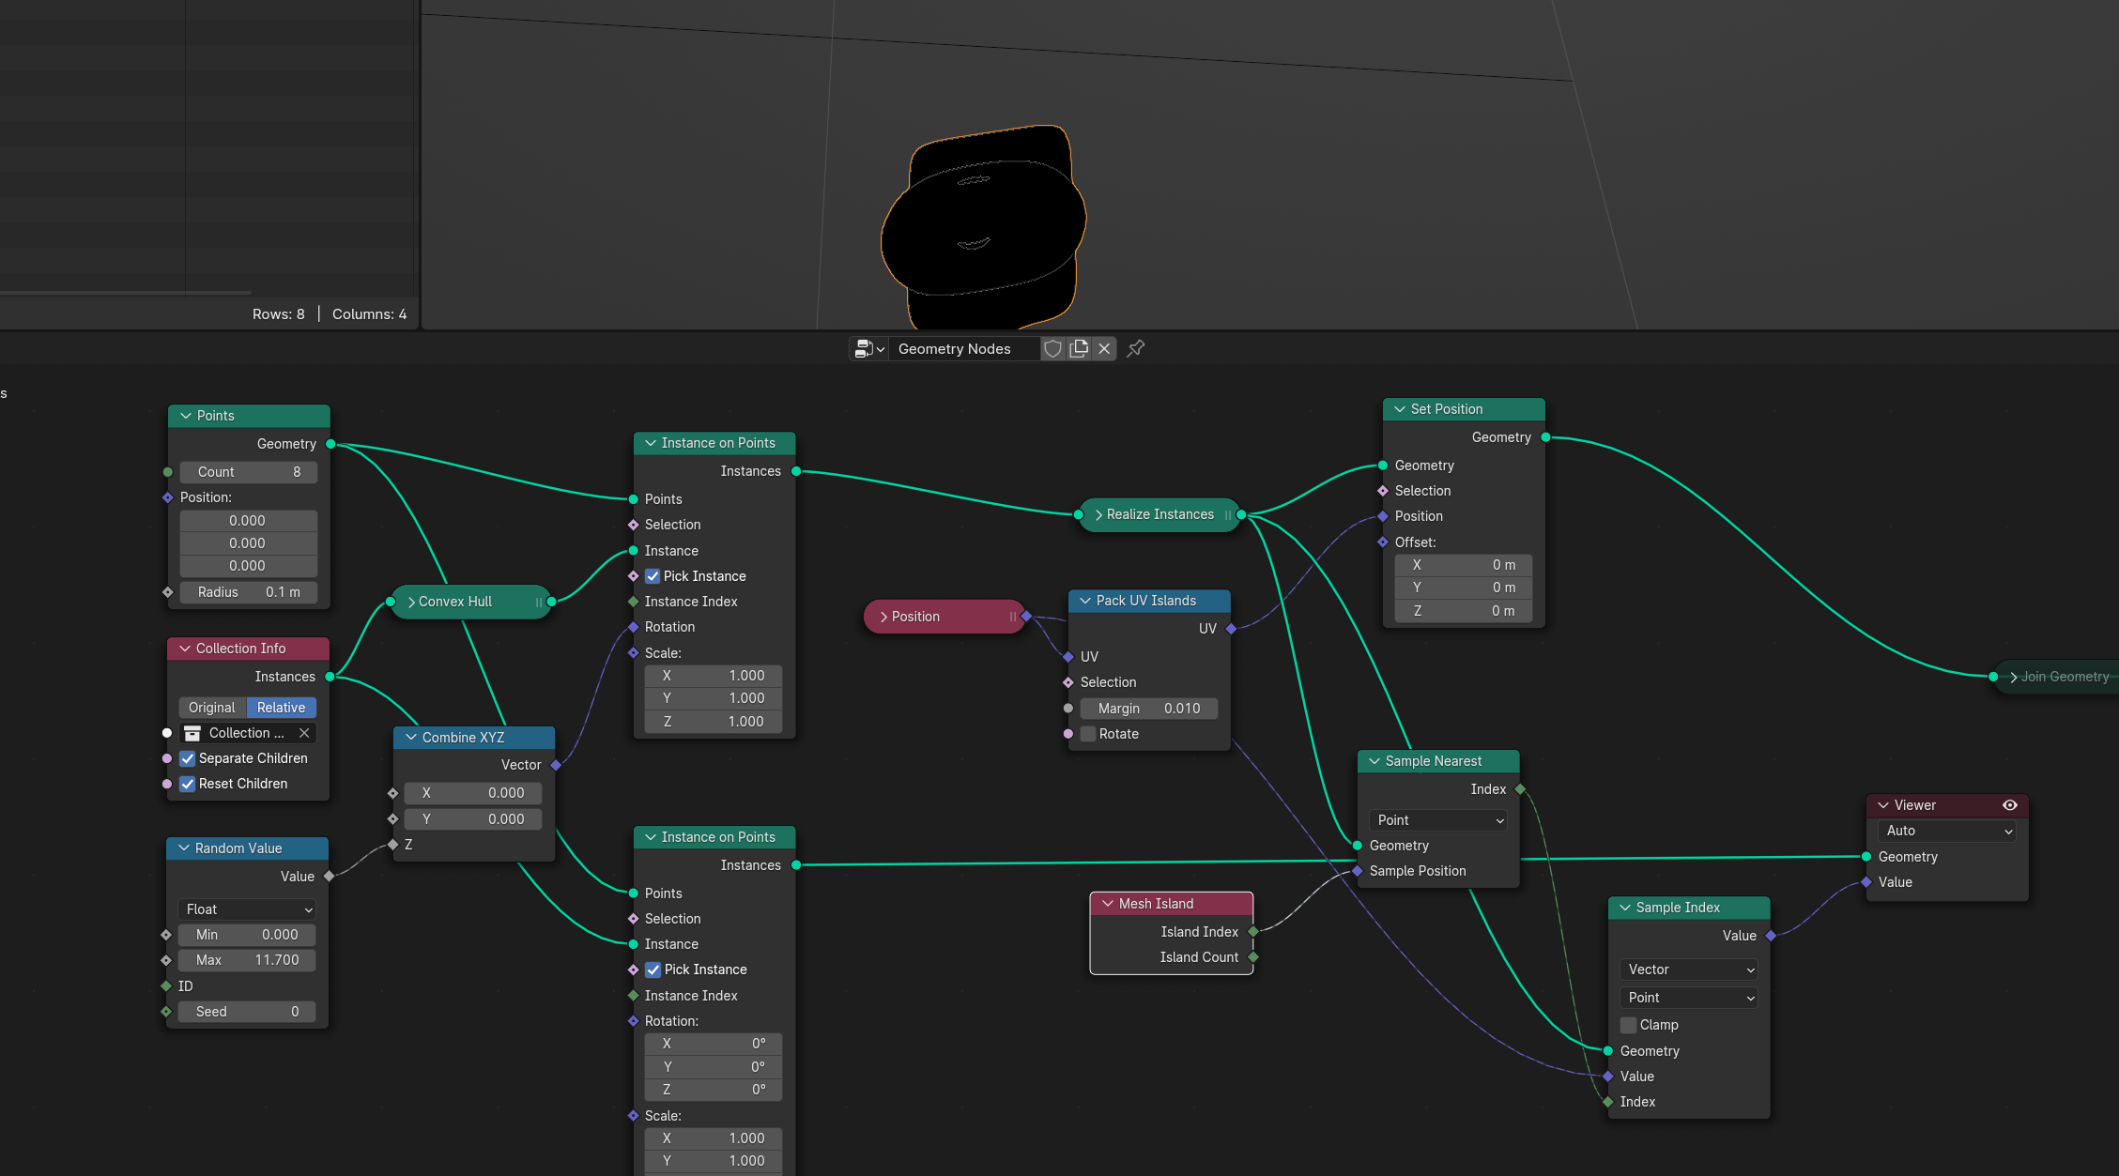Click the Mesh Island Island Count socket
Viewport: 2119px width, 1176px height.
(1253, 957)
